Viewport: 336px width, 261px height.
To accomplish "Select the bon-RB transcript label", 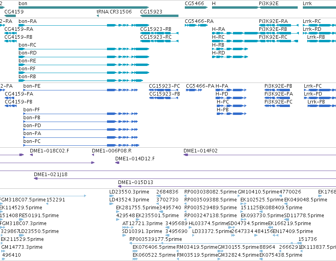I will tap(27, 77).
